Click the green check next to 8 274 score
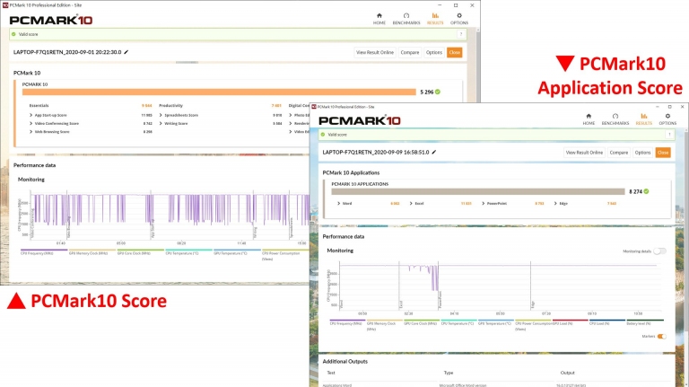 646,191
